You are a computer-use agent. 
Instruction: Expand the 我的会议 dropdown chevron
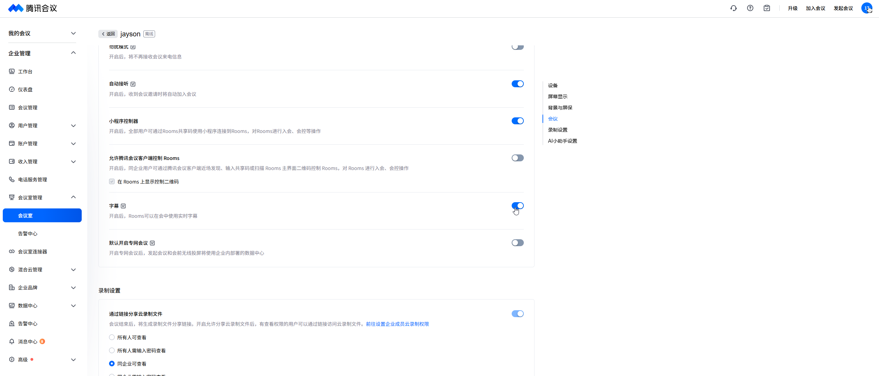pyautogui.click(x=73, y=33)
